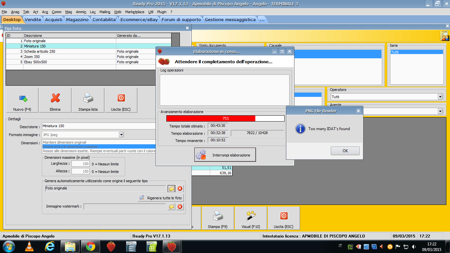
Task: Click Visual (F10) magic wand button
Action: pyautogui.click(x=251, y=218)
